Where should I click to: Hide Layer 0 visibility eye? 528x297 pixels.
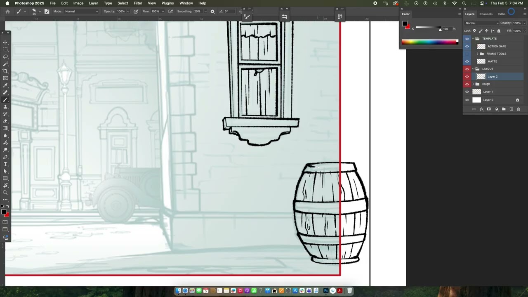click(x=467, y=100)
